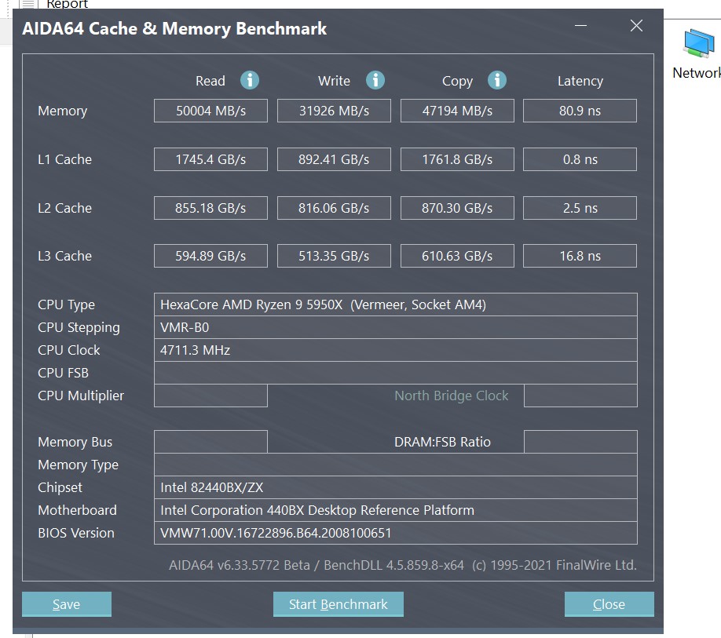Select L1 Cache Write 892.41 GB/s
Viewport: 721px width, 638px height.
tap(334, 159)
